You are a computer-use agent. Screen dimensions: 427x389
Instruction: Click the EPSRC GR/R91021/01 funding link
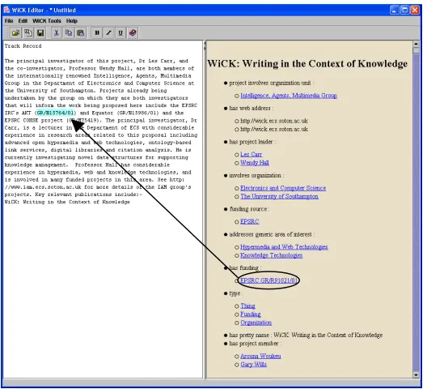[x=268, y=280]
